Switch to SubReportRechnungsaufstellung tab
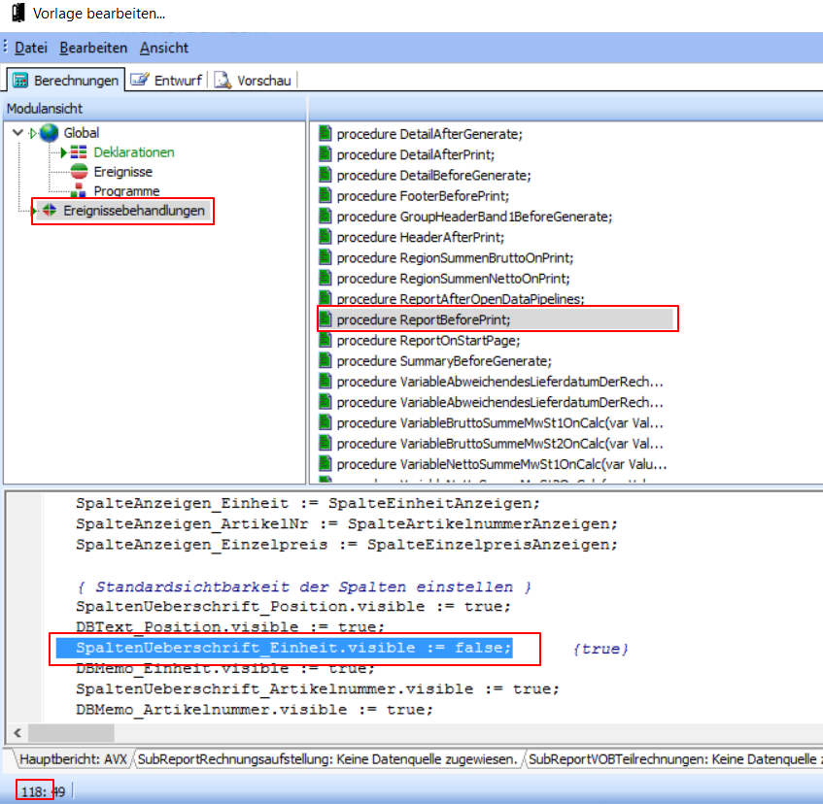 [x=327, y=759]
